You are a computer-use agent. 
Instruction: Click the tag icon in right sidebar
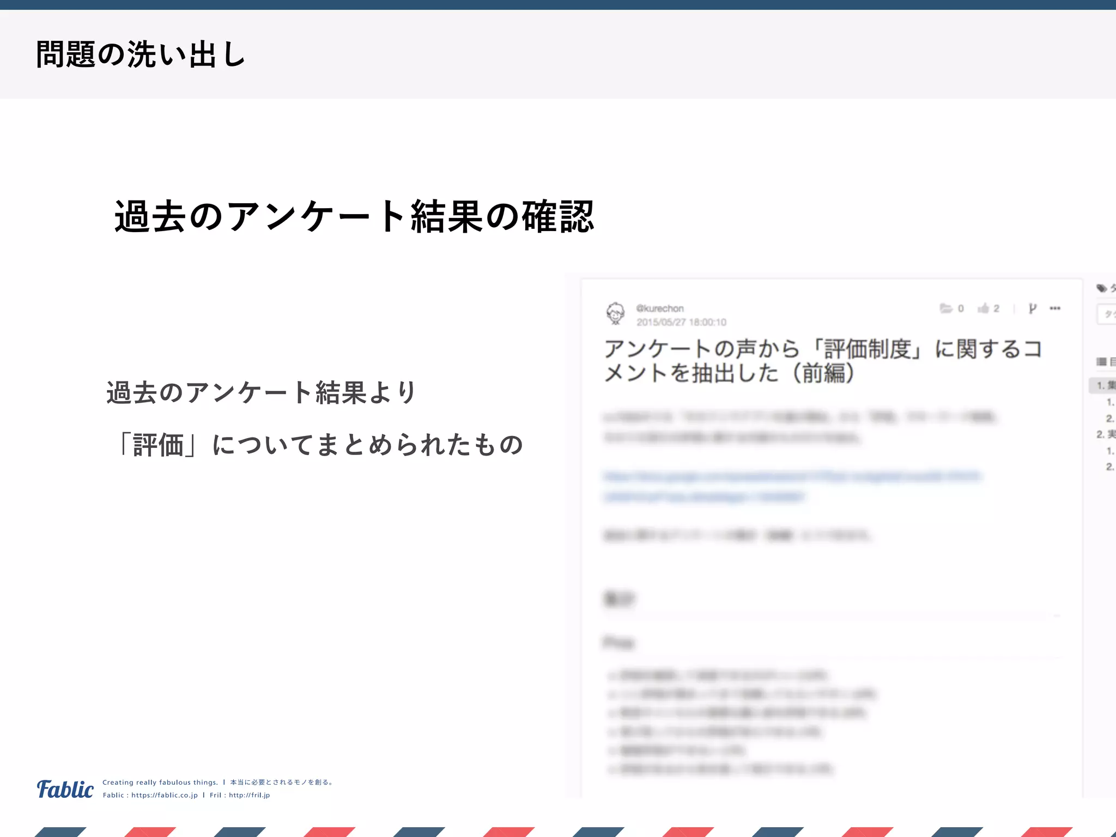1102,288
